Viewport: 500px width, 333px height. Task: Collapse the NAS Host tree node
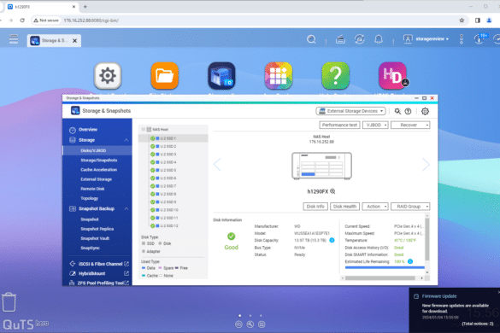[144, 130]
